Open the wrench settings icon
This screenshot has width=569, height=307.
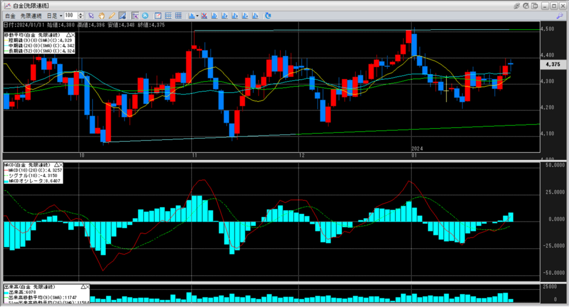[x=560, y=16]
